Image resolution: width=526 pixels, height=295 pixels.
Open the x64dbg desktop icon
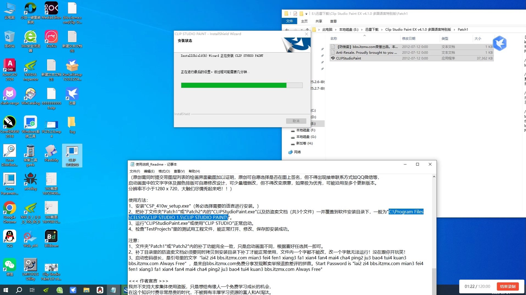(x=31, y=182)
